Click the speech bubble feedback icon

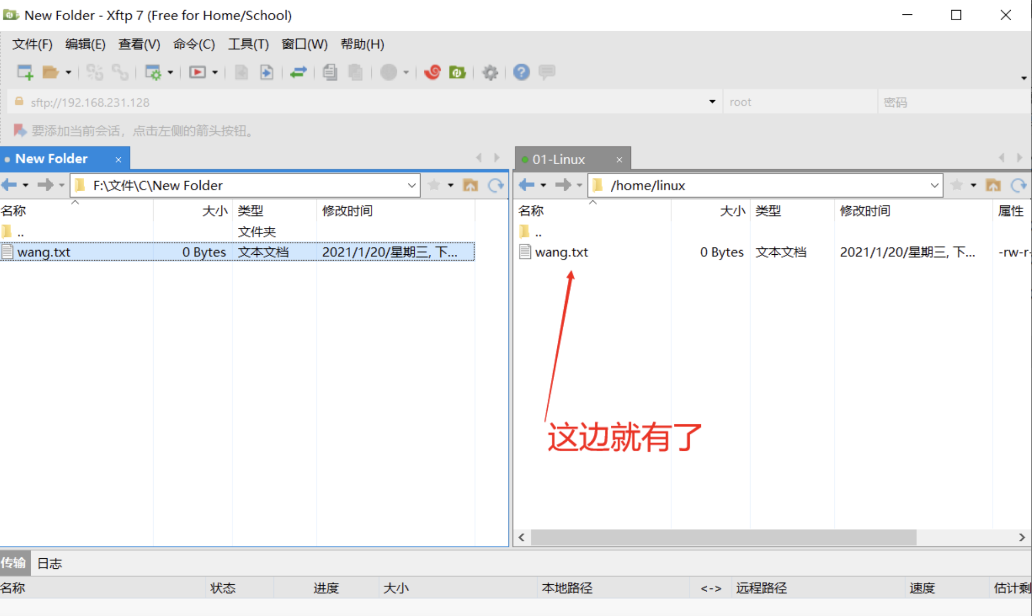tap(547, 72)
